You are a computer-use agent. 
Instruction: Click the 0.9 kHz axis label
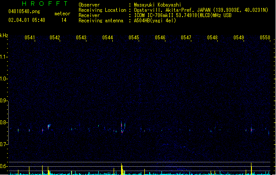coord(4,101)
